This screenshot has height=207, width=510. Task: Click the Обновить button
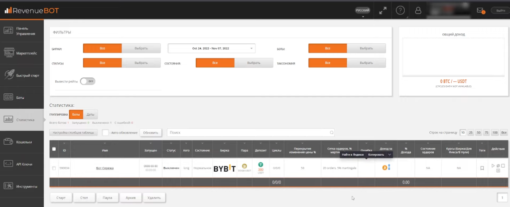151,133
